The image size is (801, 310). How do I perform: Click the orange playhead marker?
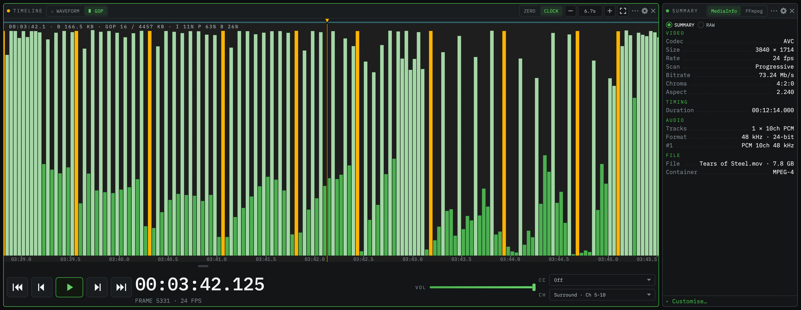tap(327, 21)
